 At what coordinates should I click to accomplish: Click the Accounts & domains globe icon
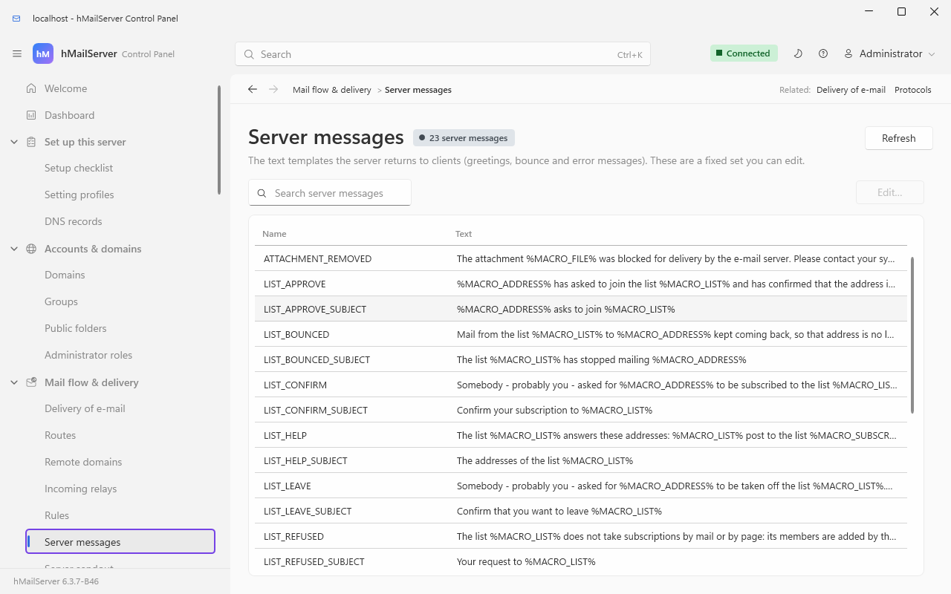pyautogui.click(x=31, y=249)
